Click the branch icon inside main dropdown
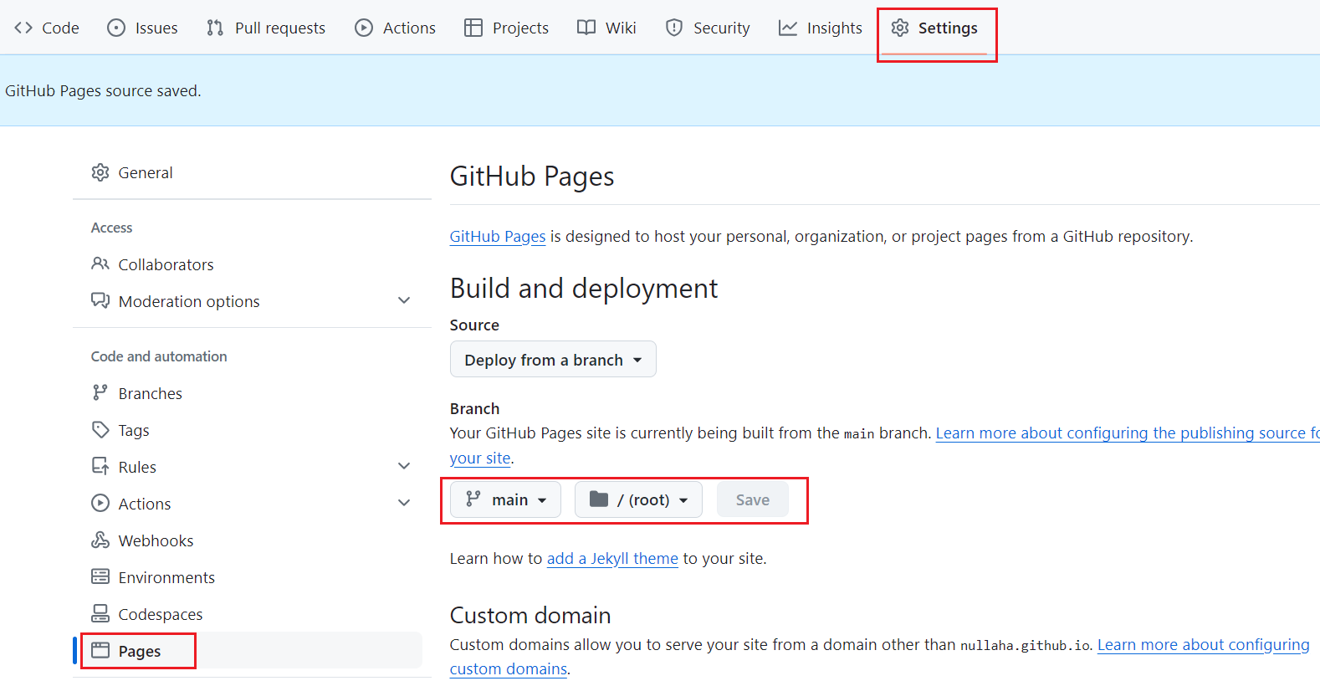This screenshot has height=681, width=1320. point(473,499)
